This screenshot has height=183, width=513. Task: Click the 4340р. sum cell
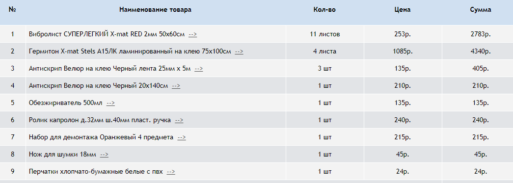(x=481, y=52)
